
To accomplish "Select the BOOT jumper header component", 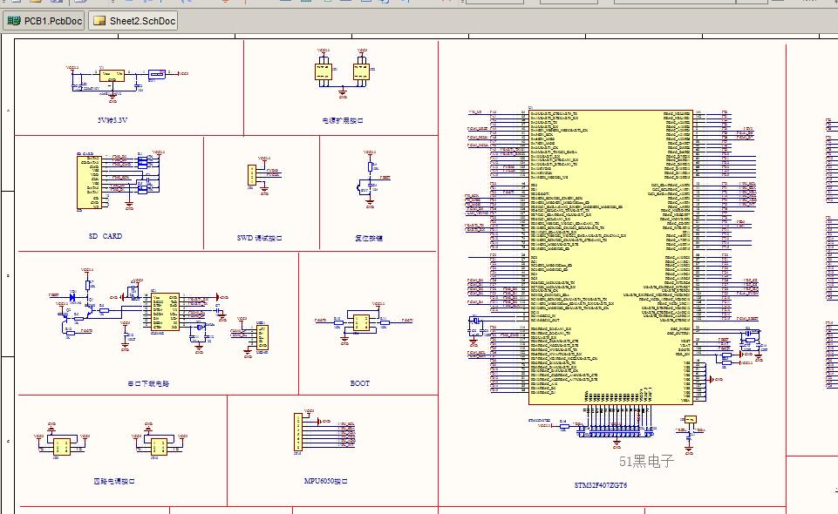I will pos(360,323).
